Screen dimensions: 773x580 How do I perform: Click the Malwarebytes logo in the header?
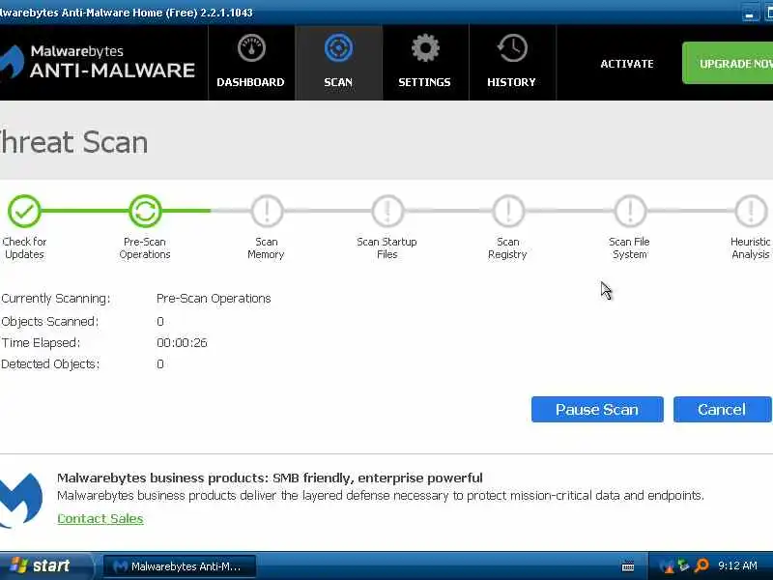[x=98, y=62]
